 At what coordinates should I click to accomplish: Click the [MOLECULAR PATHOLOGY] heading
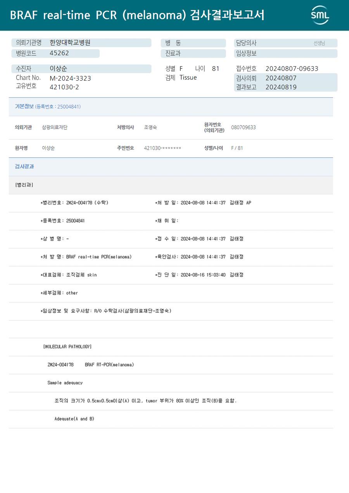pyautogui.click(x=67, y=346)
